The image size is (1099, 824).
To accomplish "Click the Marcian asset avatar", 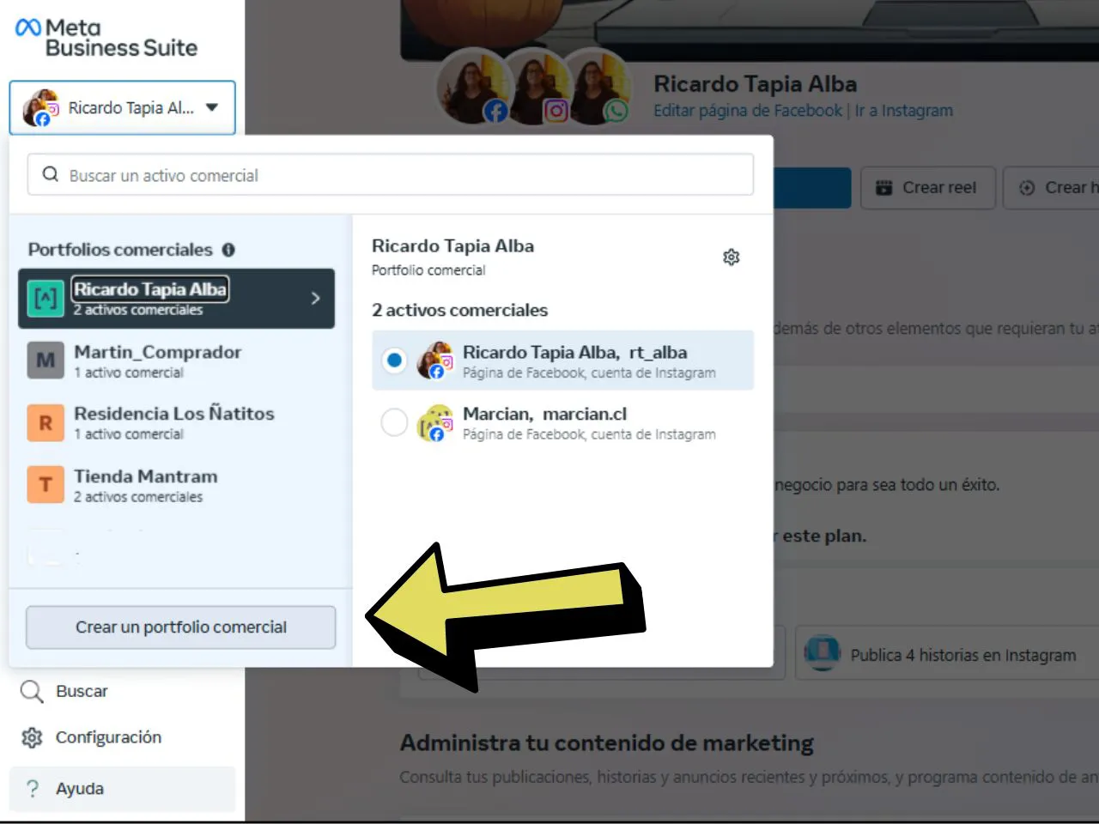I will 435,422.
